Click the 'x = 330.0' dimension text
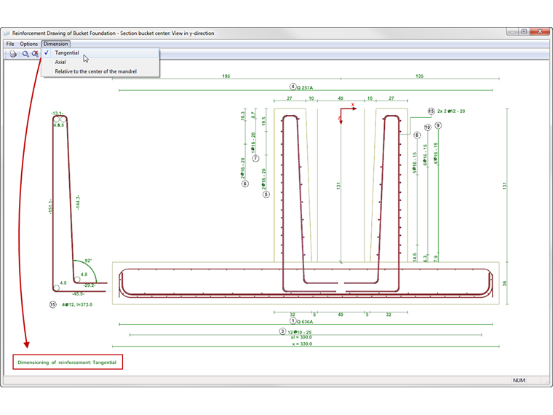The image size is (553, 415). point(302,344)
